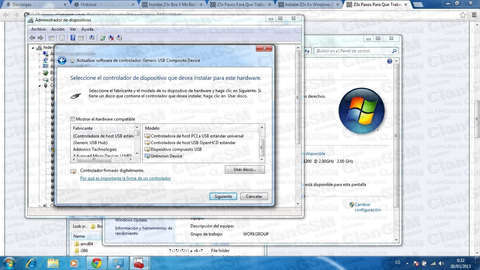Click the Siguiente button

223,197
